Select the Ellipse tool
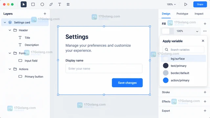The width and height of the screenshot is (210, 118). point(42,4)
